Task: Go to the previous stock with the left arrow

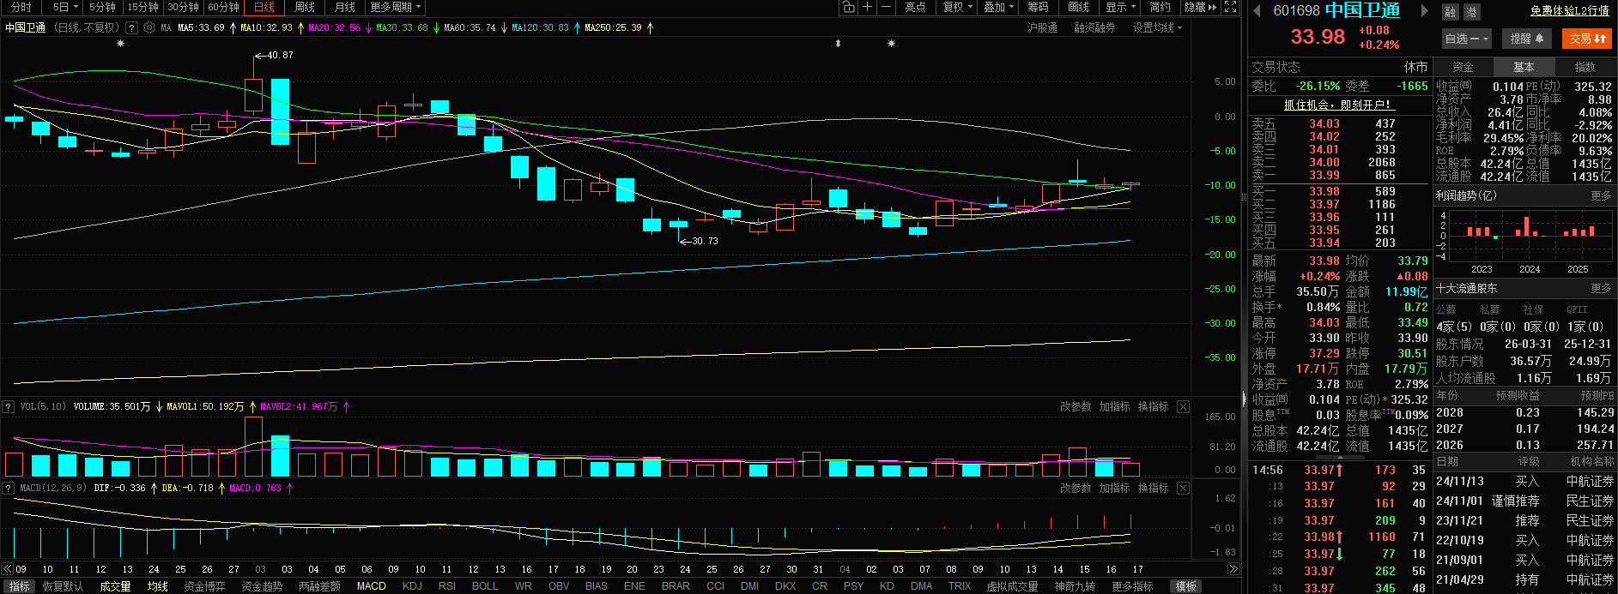Action: coord(1257,11)
